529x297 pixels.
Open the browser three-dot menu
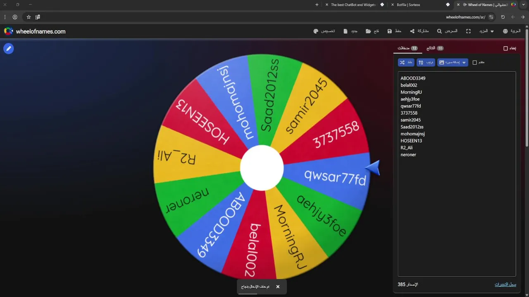click(5, 17)
